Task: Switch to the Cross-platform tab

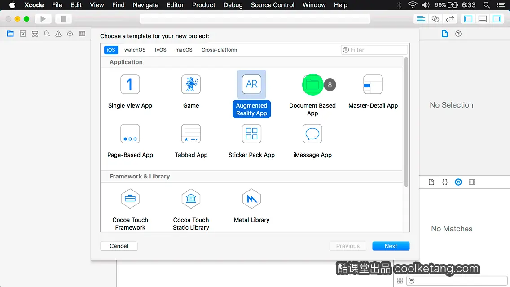Action: point(219,50)
